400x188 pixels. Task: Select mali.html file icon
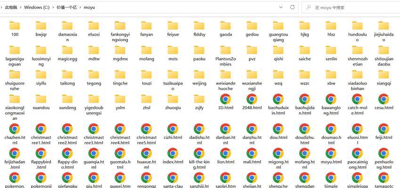coord(252,153)
